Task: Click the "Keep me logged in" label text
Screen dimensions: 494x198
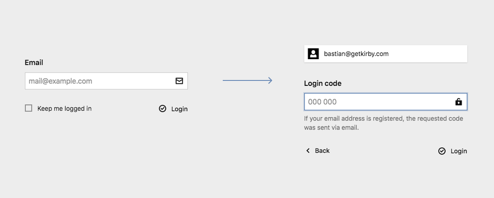Action: 65,109
